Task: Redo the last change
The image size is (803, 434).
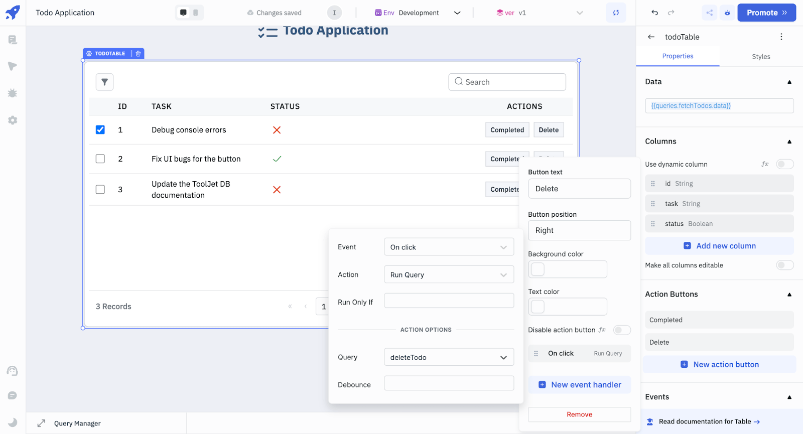Action: [671, 13]
